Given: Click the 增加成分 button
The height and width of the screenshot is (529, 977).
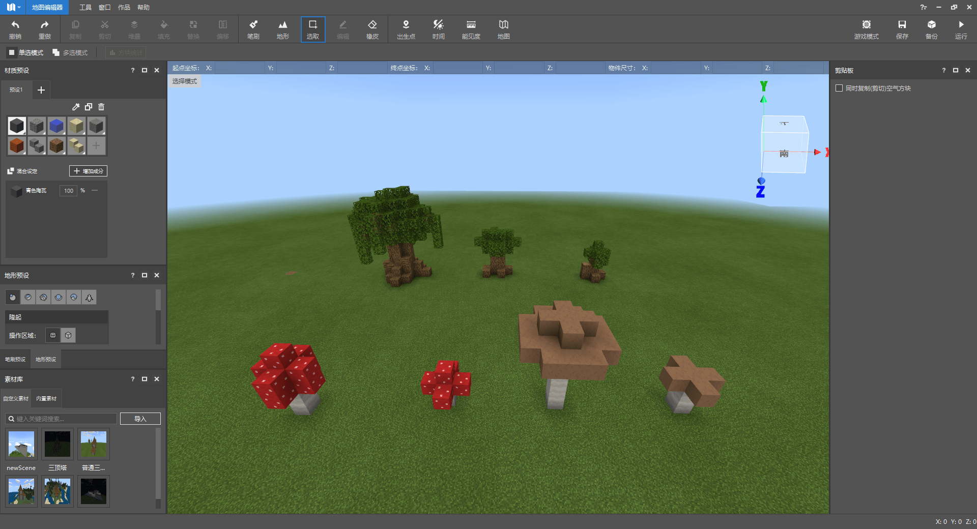Looking at the screenshot, I should click(x=88, y=171).
